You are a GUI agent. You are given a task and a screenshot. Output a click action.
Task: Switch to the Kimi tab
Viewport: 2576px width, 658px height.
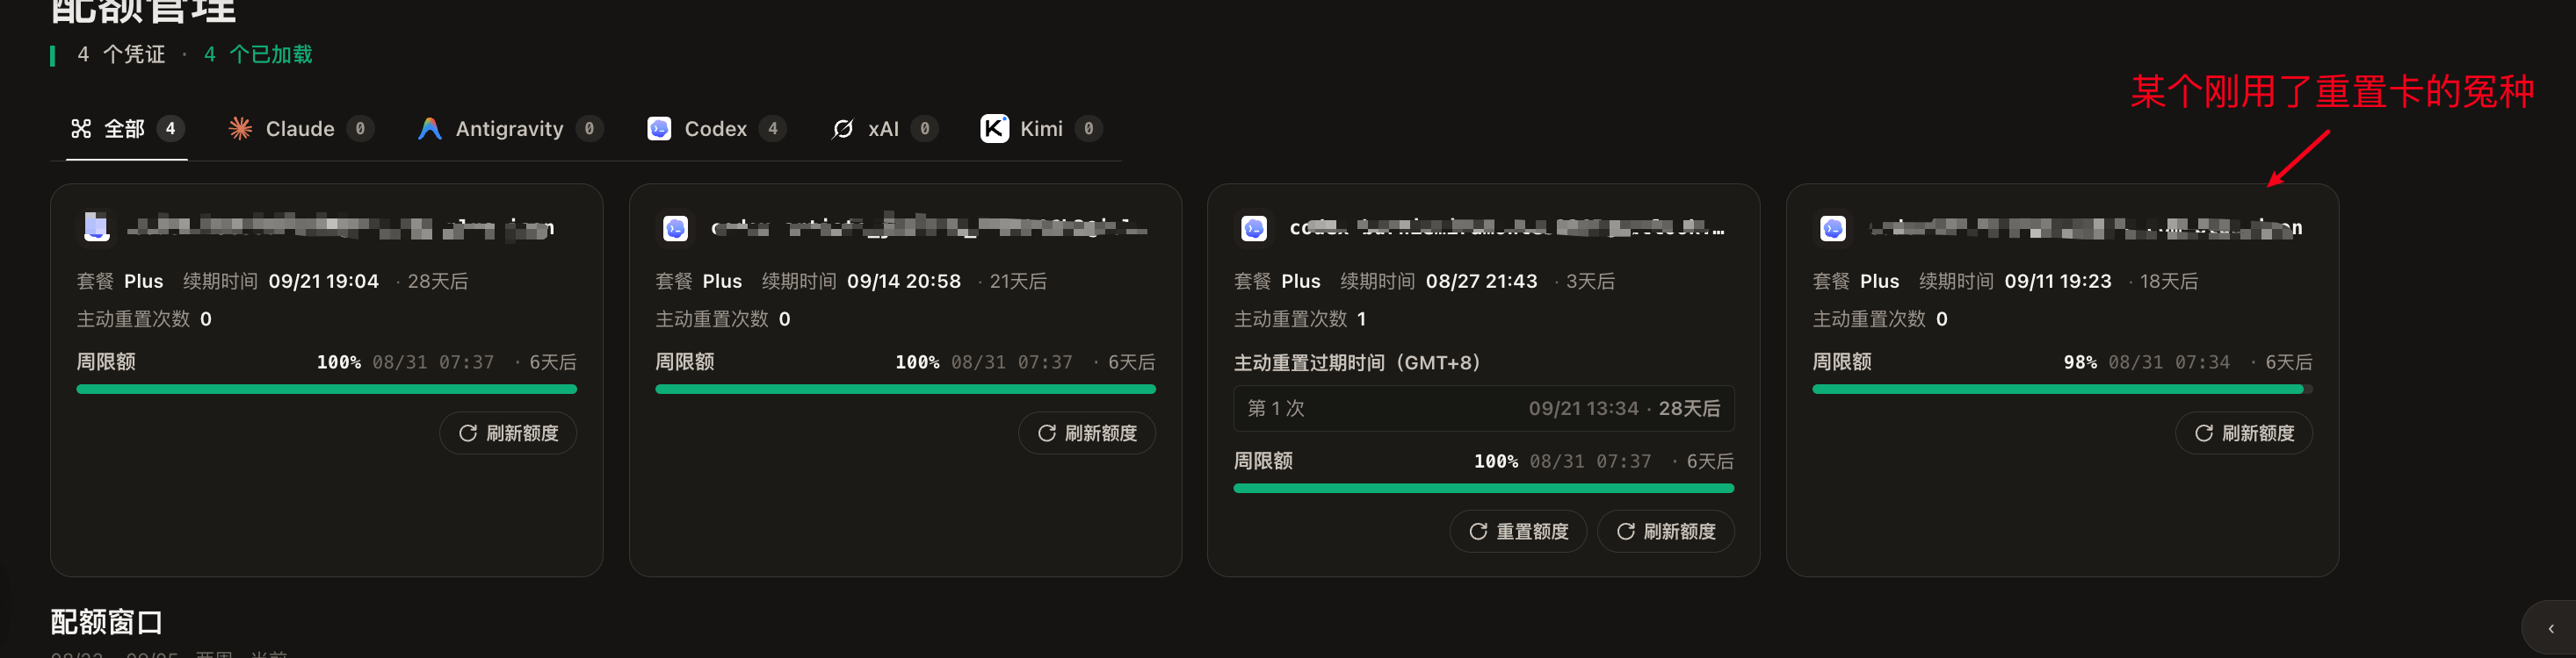pyautogui.click(x=1041, y=128)
